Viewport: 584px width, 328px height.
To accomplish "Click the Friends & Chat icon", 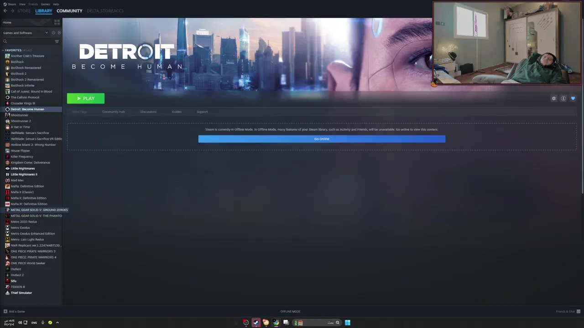I will 578,312.
